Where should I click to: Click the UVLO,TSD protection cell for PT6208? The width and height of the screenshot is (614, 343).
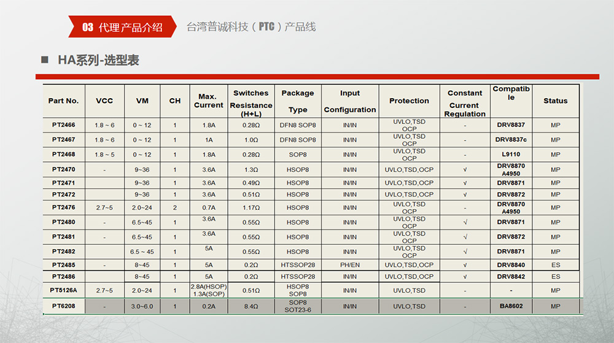click(409, 306)
